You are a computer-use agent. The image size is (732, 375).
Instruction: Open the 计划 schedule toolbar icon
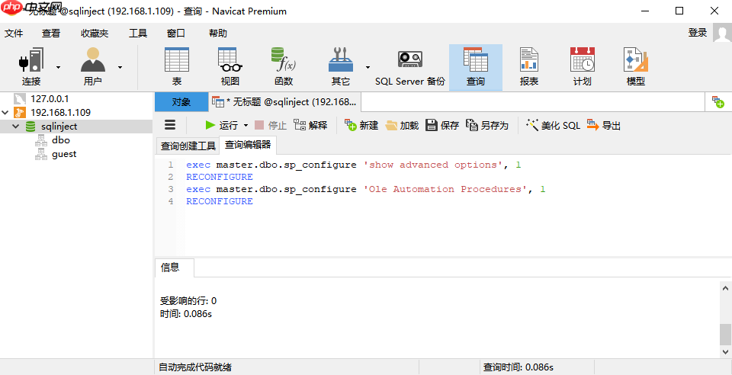(582, 67)
